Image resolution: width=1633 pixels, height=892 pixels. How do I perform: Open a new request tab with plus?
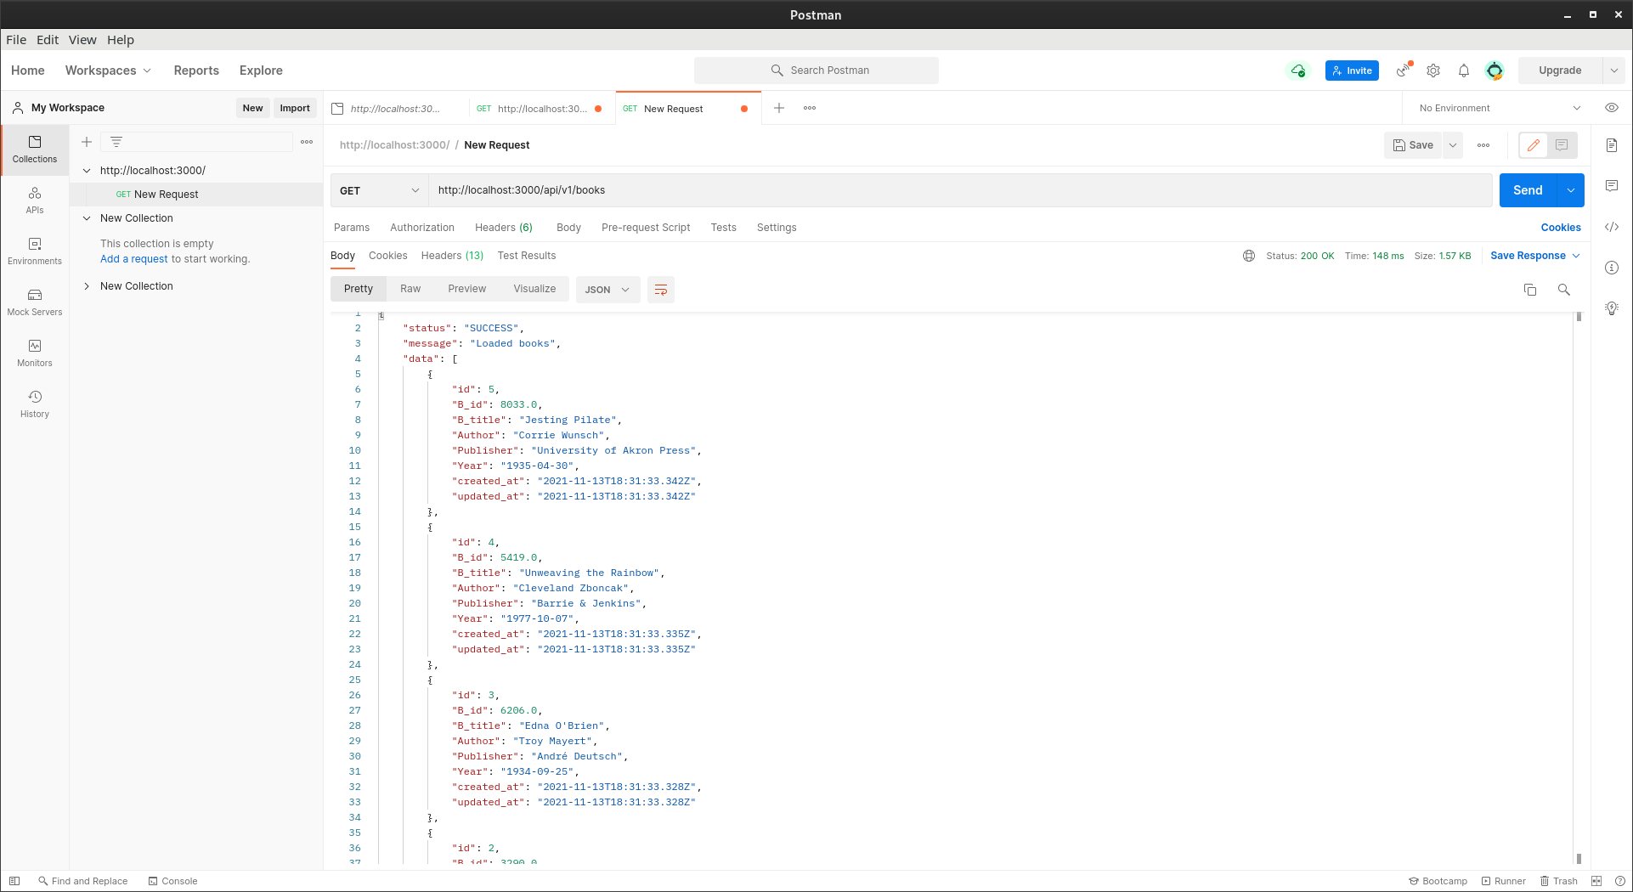pyautogui.click(x=779, y=108)
